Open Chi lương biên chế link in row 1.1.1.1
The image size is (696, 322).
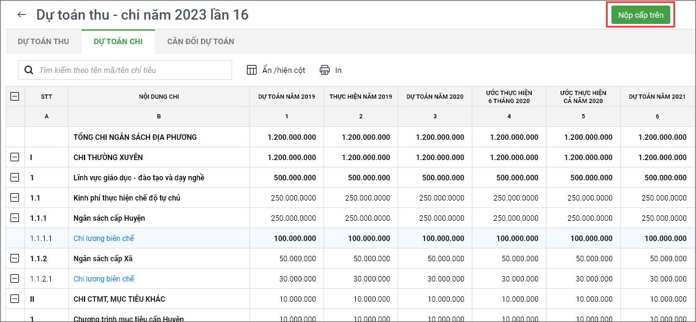[x=104, y=239]
